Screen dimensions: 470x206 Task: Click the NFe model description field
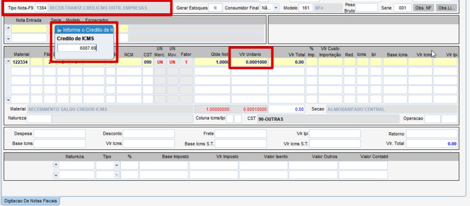[328, 8]
